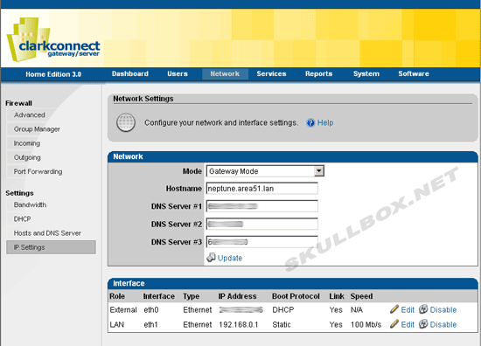This screenshot has width=481, height=346.
Task: Click the blue Help question mark icon
Action: [310, 123]
